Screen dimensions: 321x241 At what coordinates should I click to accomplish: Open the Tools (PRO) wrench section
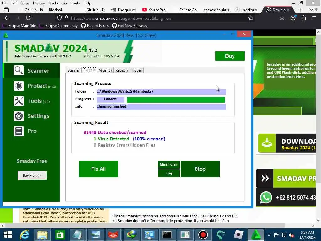click(32, 101)
